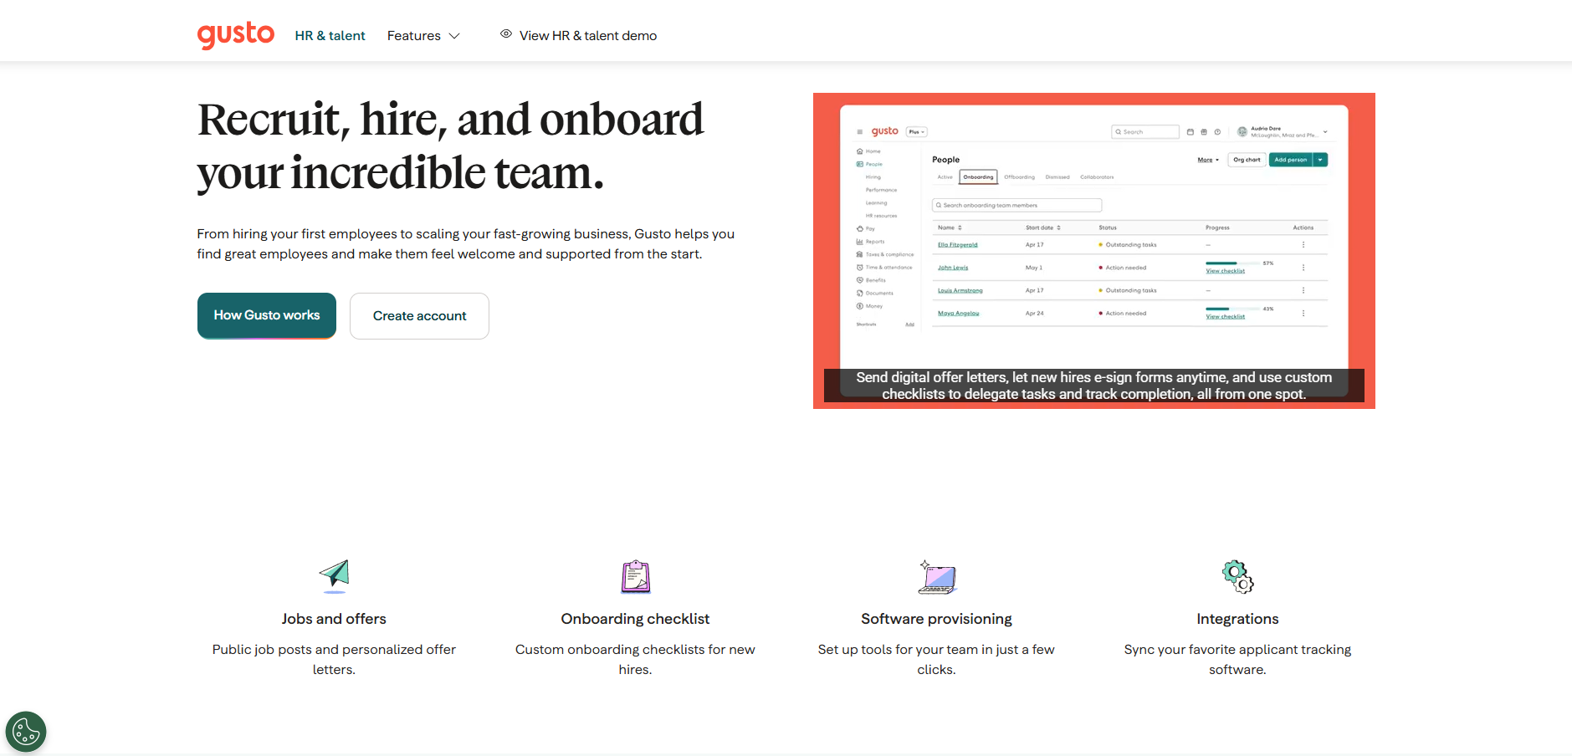Image resolution: width=1572 pixels, height=756 pixels.
Task: Click the Gusto logo inside the demo video
Action: [885, 131]
